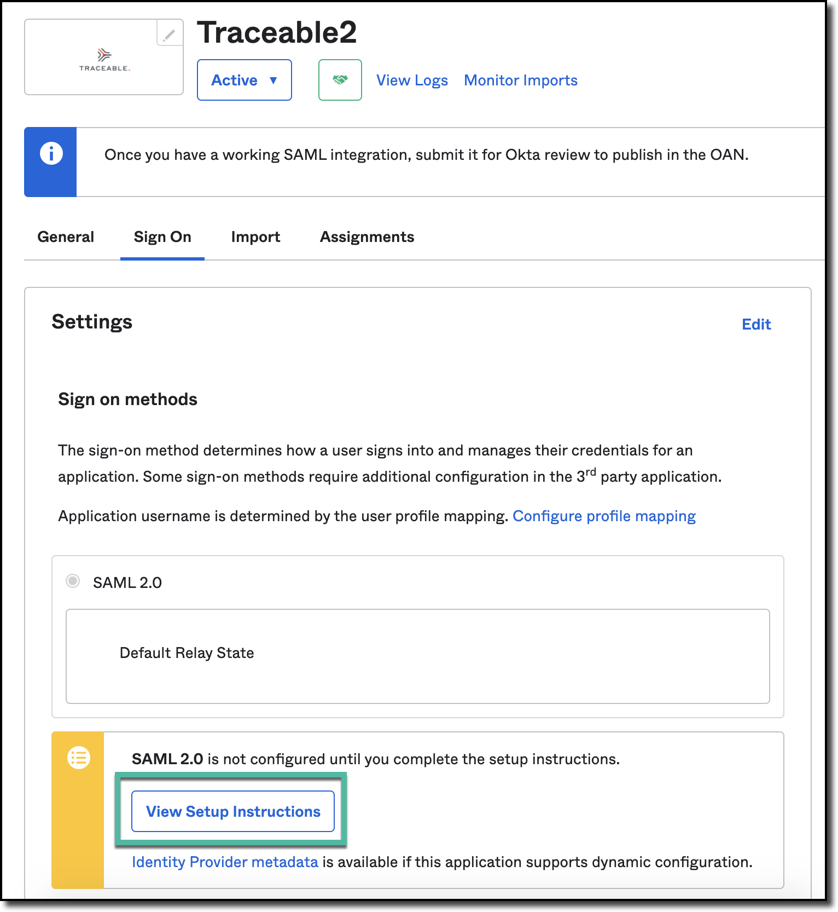Open the Identity Provider metadata link
The height and width of the screenshot is (912, 838).
tap(225, 862)
